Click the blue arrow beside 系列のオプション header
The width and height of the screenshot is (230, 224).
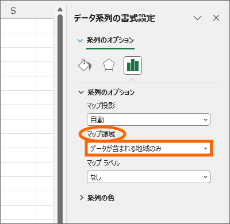click(x=80, y=41)
